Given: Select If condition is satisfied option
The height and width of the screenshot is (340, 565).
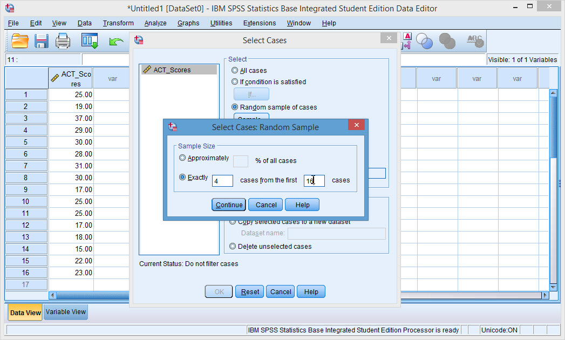Looking at the screenshot, I should click(235, 81).
